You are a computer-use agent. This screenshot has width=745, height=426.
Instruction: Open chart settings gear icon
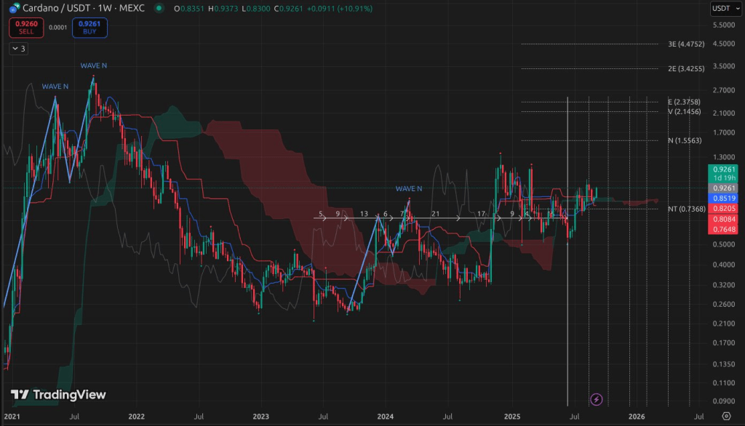(726, 417)
